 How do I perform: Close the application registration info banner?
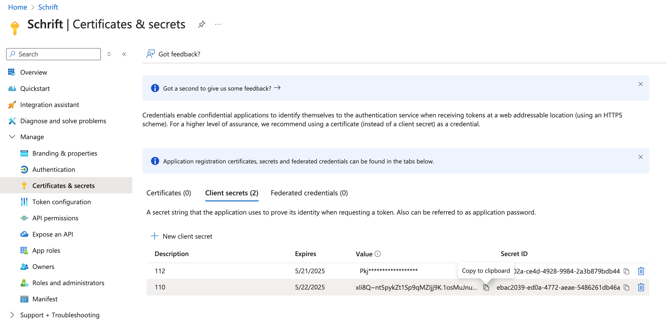[x=640, y=157]
